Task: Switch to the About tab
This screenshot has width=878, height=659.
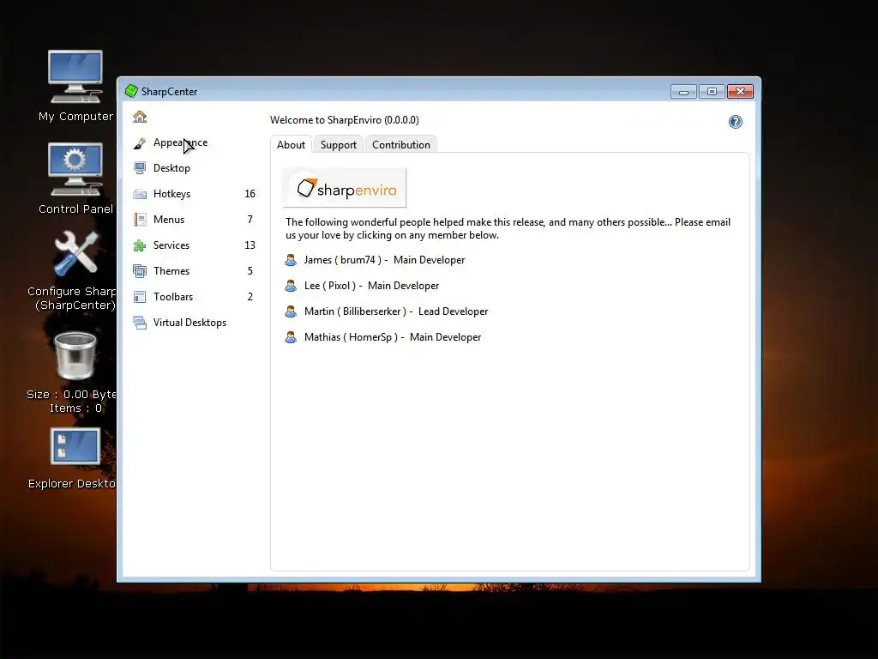Action: point(292,144)
